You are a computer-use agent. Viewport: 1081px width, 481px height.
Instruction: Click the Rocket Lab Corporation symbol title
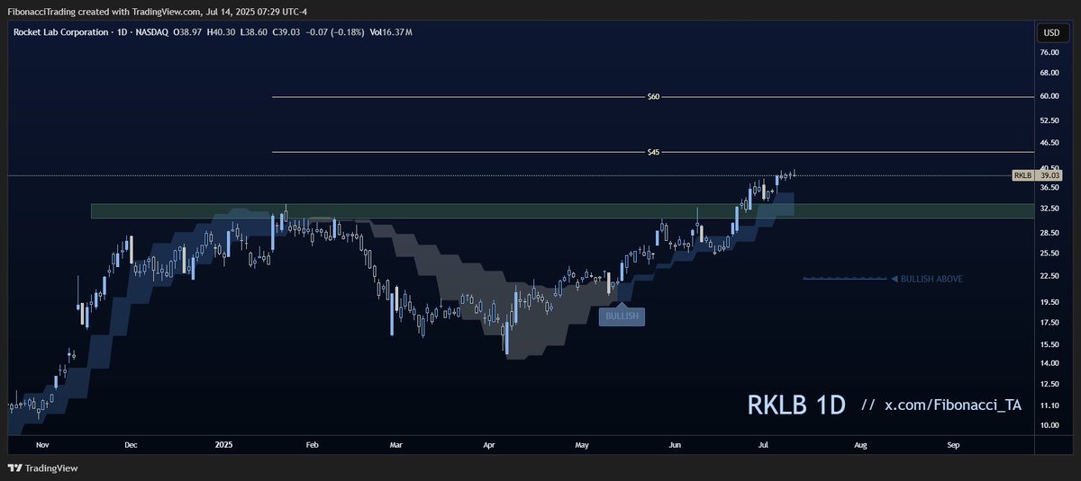(59, 32)
